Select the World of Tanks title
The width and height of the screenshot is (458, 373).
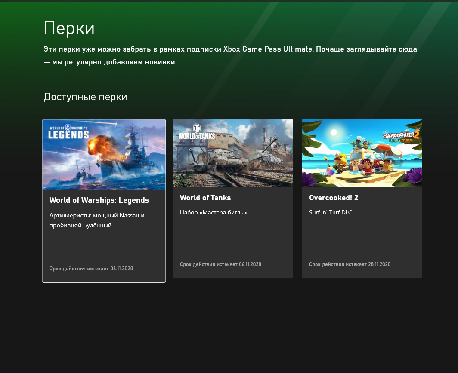coord(205,198)
